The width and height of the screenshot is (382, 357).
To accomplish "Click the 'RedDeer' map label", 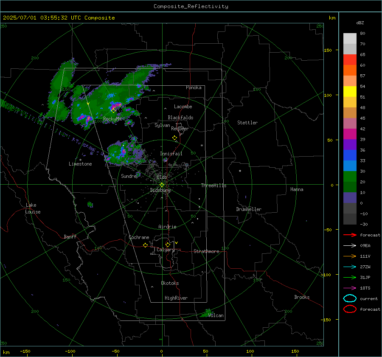I will pos(180,129).
